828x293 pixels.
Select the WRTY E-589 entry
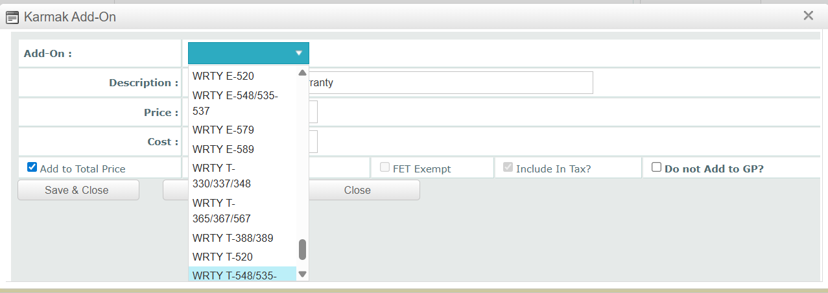tap(242, 149)
